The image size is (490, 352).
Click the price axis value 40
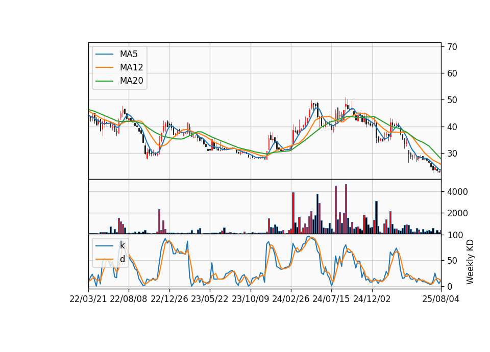(x=452, y=127)
